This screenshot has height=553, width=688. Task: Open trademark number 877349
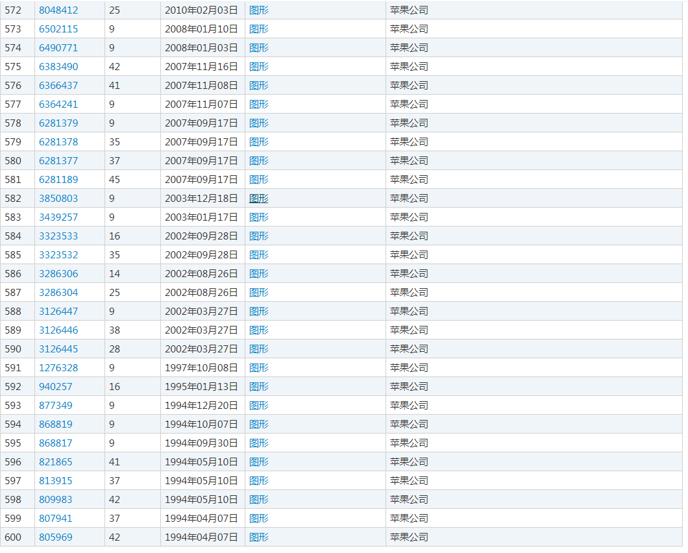tap(56, 406)
